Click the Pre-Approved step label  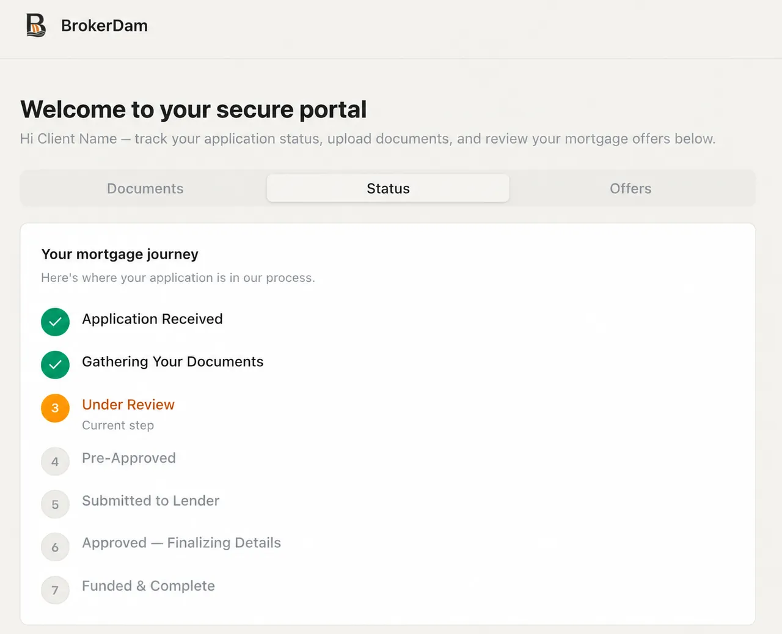pos(129,458)
